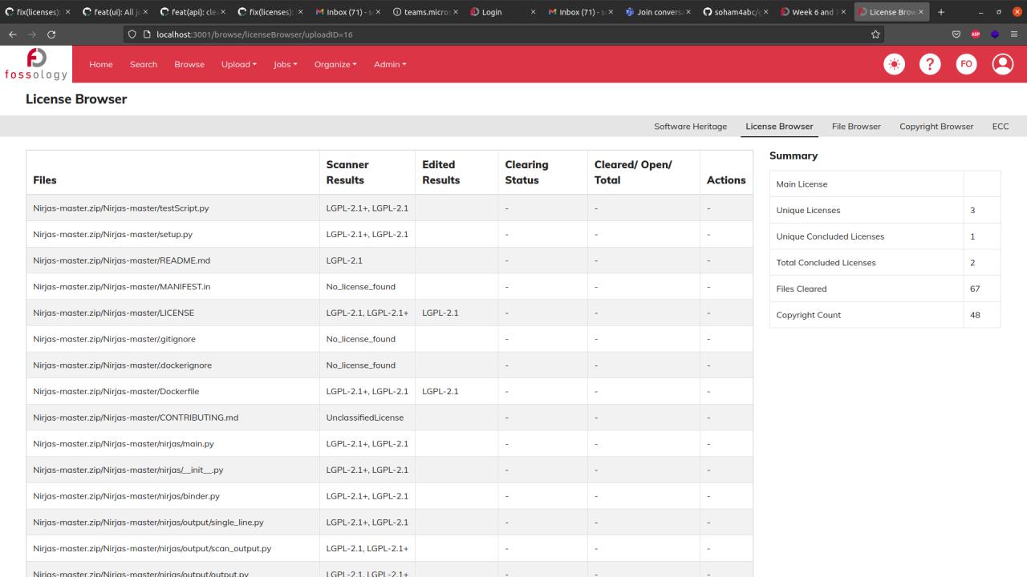1027x577 pixels.
Task: Click the FO organization avatar
Action: [x=966, y=64]
